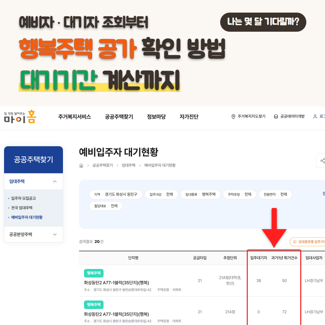Open the 임대종류 행복주택 filter chip

click(x=200, y=195)
